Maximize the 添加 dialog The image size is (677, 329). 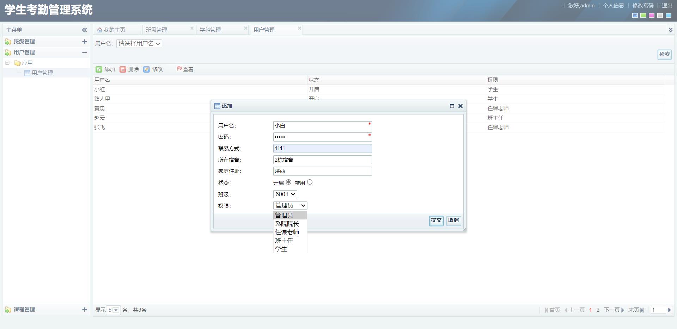pyautogui.click(x=452, y=106)
